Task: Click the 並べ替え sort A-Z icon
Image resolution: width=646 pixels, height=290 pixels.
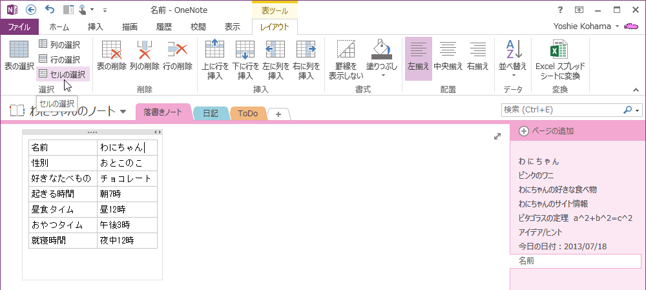Action: point(514,50)
